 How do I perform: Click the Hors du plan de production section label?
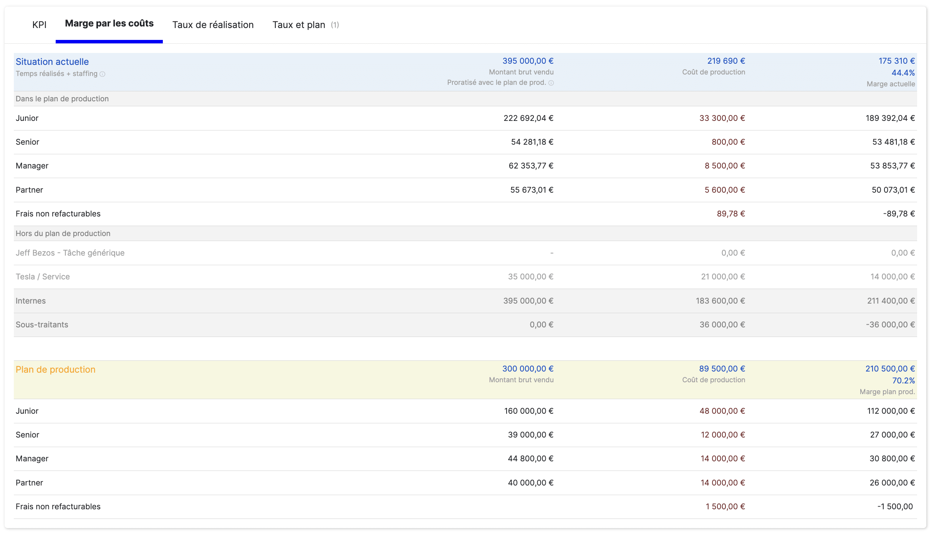[x=63, y=233]
